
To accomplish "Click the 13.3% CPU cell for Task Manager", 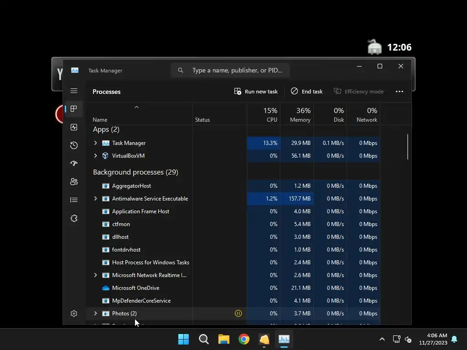I will (264, 143).
